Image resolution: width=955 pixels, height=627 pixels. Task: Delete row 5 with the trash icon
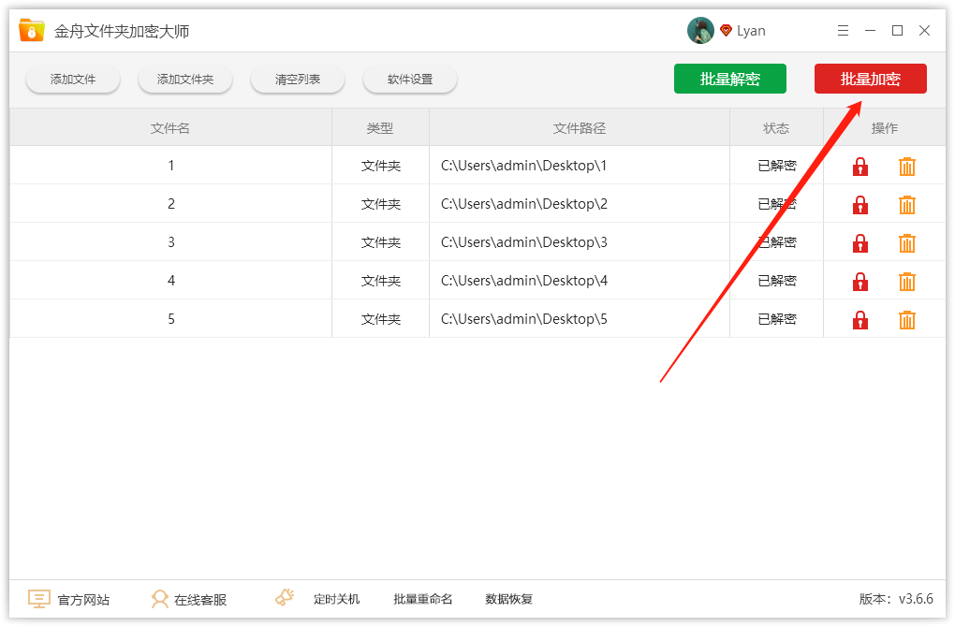point(907,320)
